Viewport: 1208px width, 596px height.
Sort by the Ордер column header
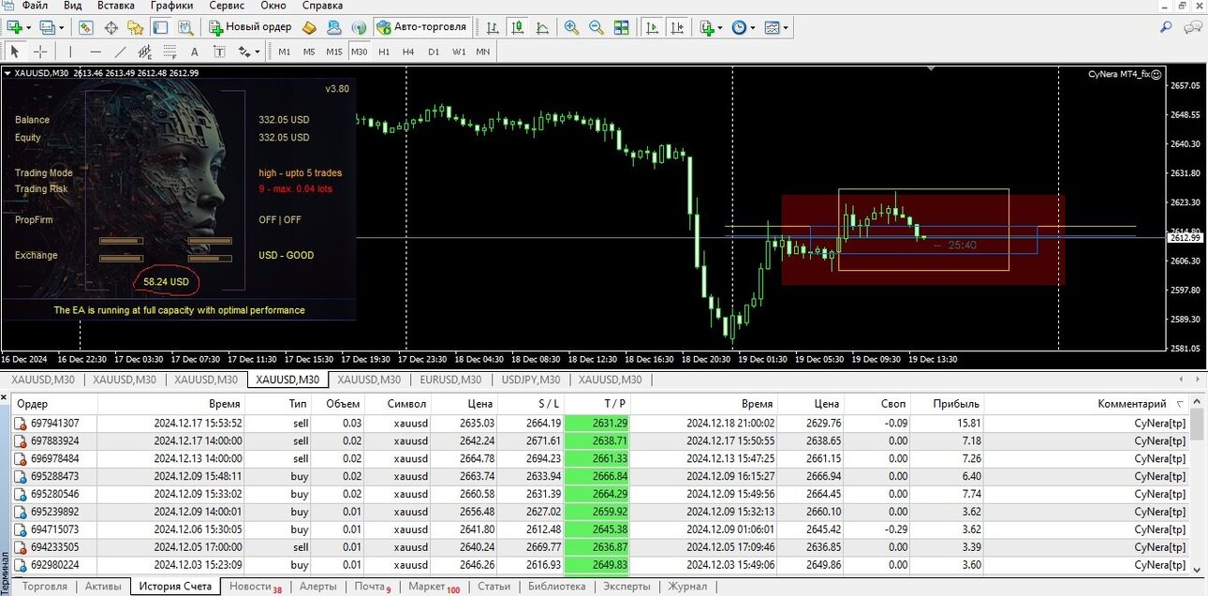point(54,404)
